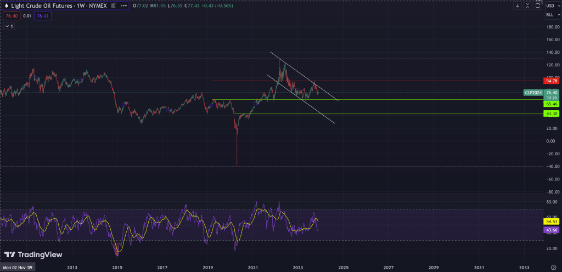Image resolution: width=562 pixels, height=272 pixels.
Task: Click the fullscreen frame icon at top right
Action: (538, 5)
